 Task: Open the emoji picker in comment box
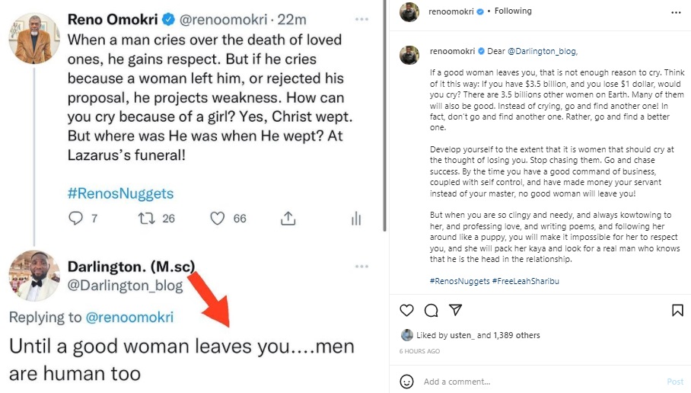click(407, 381)
